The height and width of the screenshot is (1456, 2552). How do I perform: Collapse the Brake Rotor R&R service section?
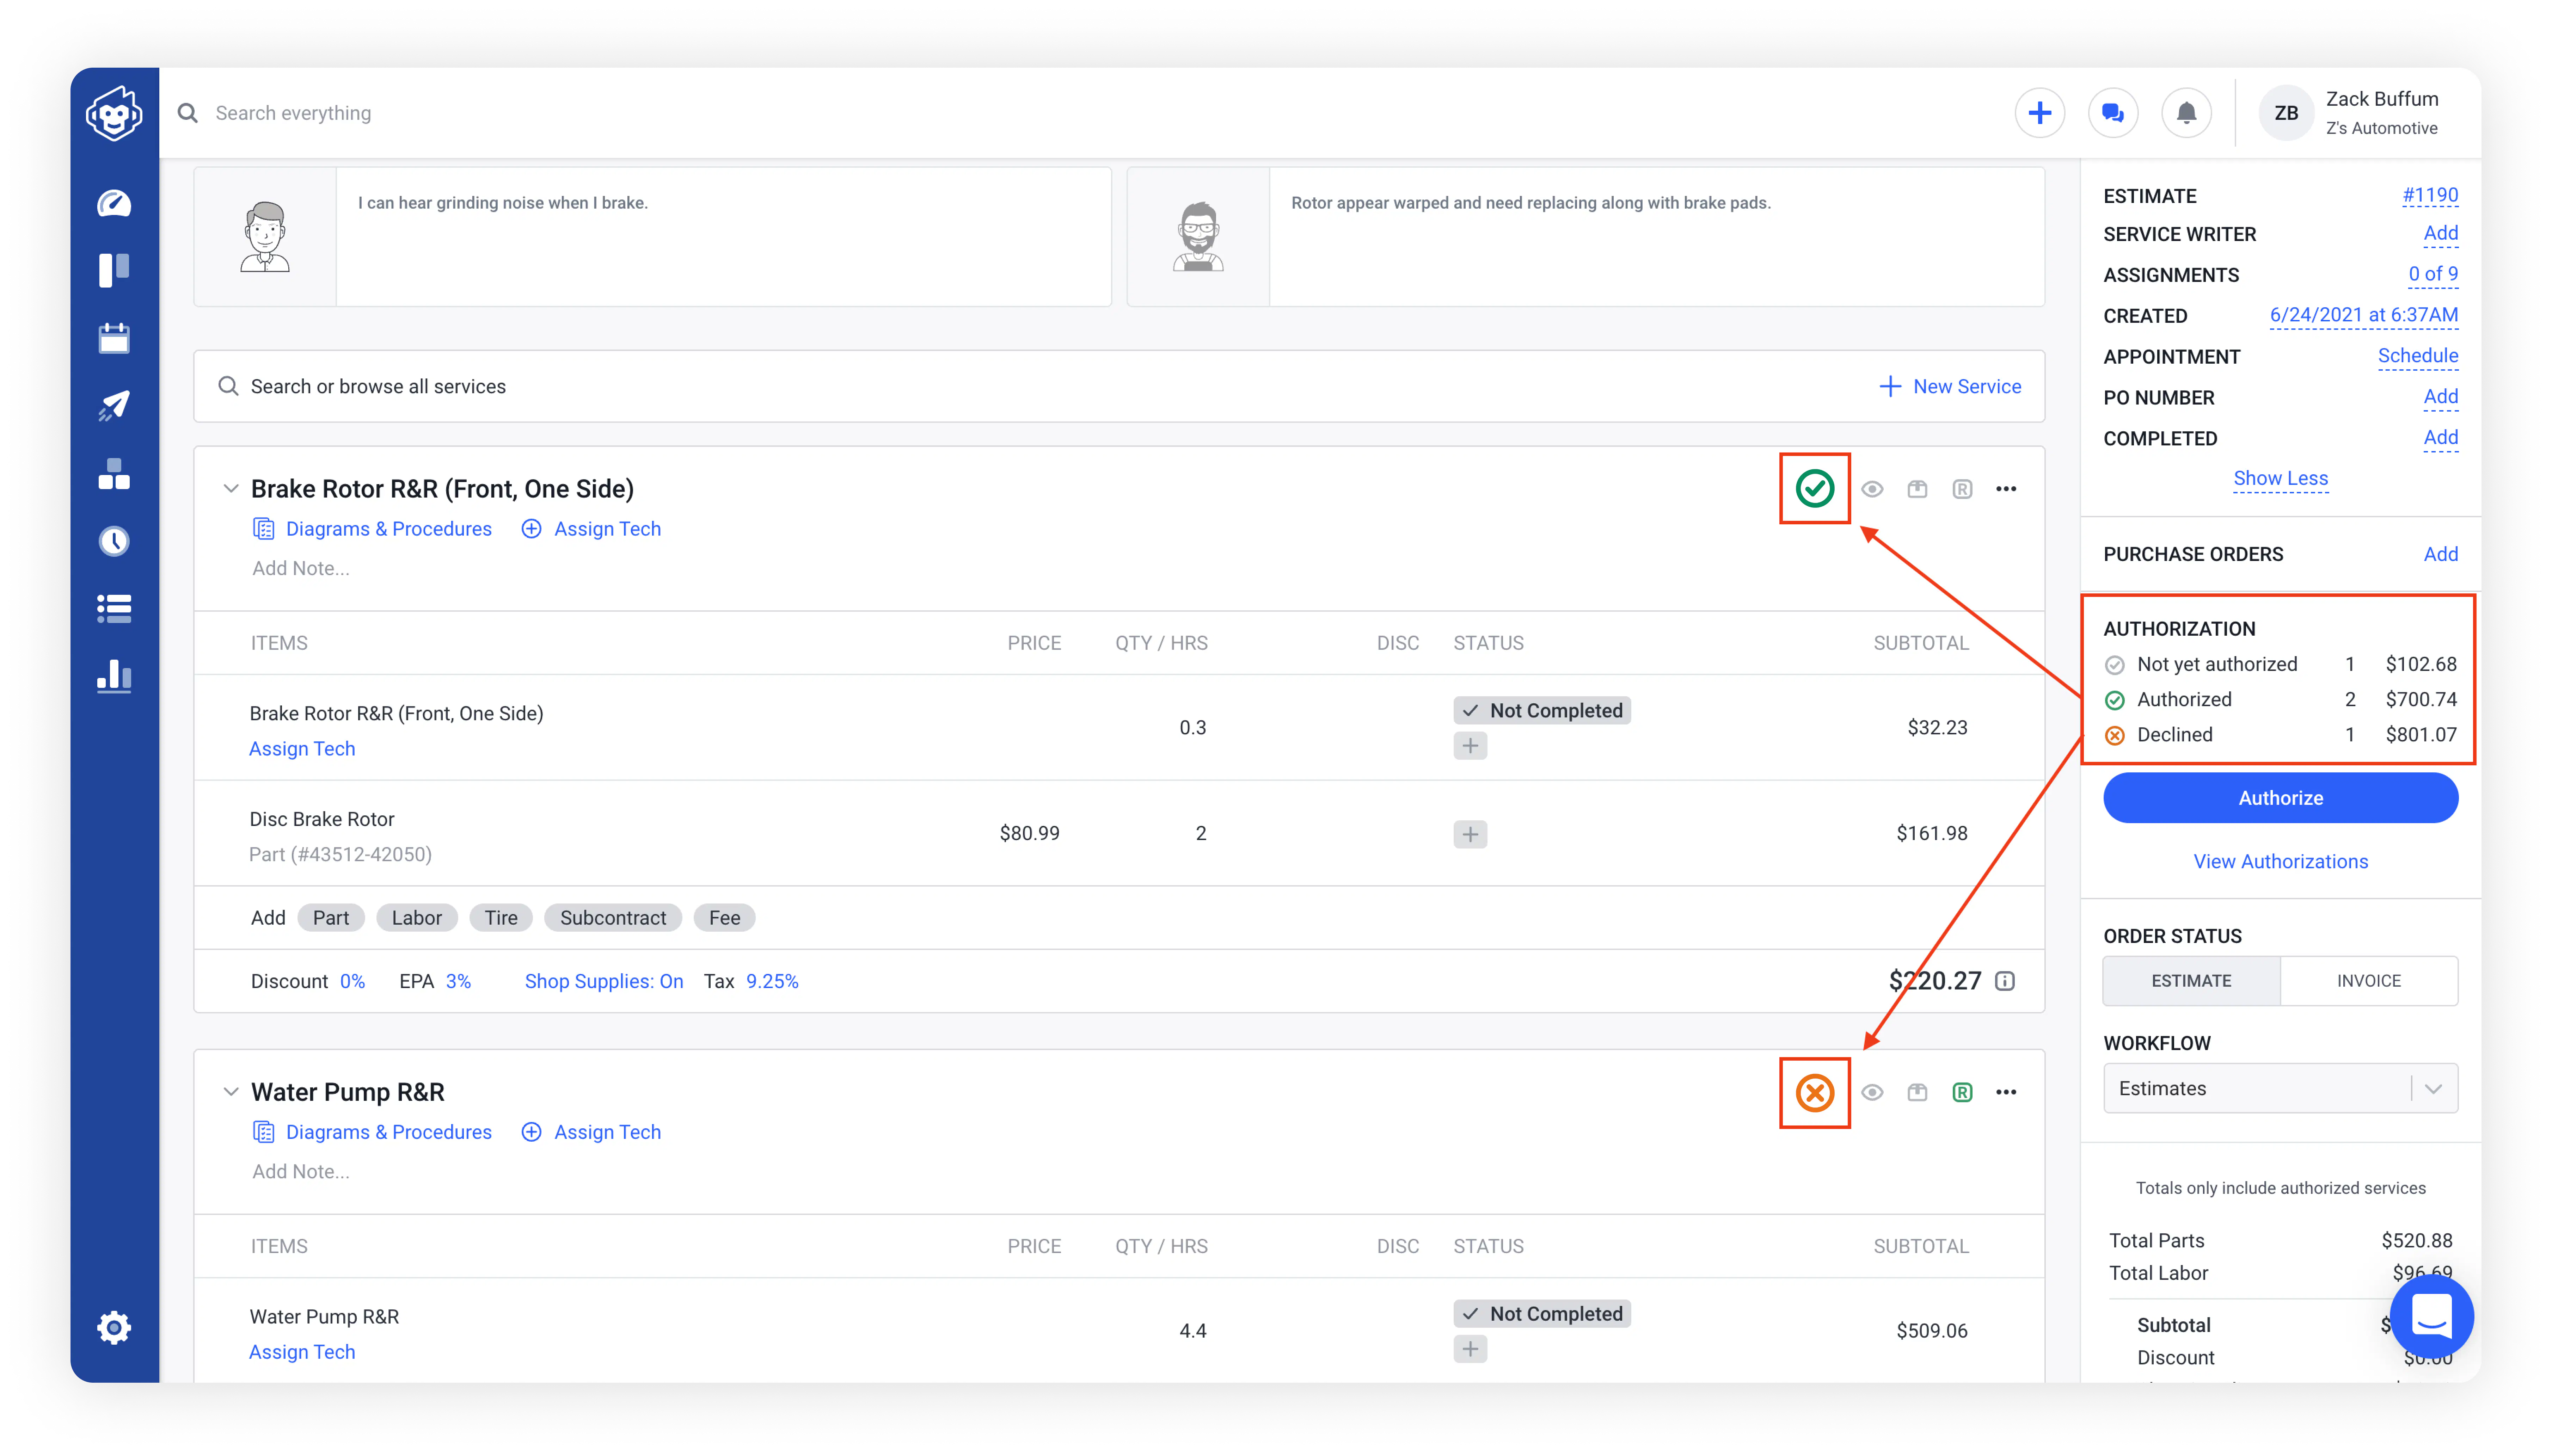coord(231,489)
